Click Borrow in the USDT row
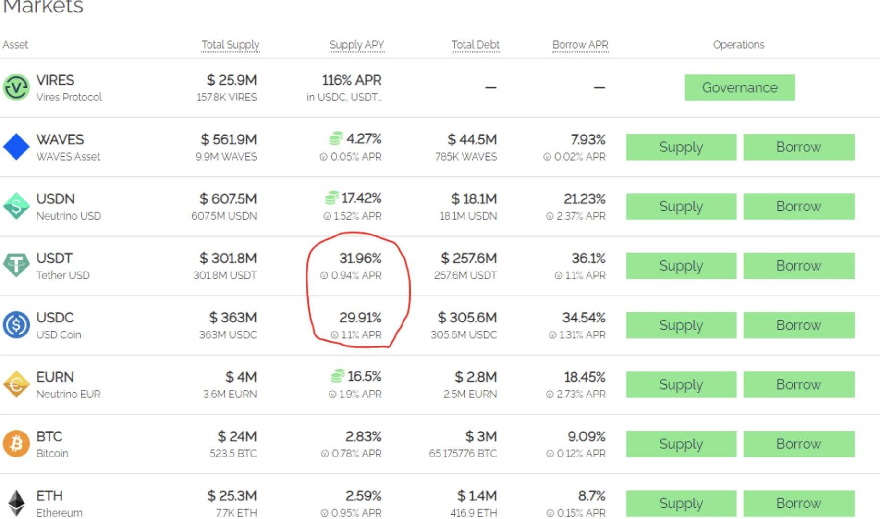Screen dimensions: 880x519 click(799, 266)
